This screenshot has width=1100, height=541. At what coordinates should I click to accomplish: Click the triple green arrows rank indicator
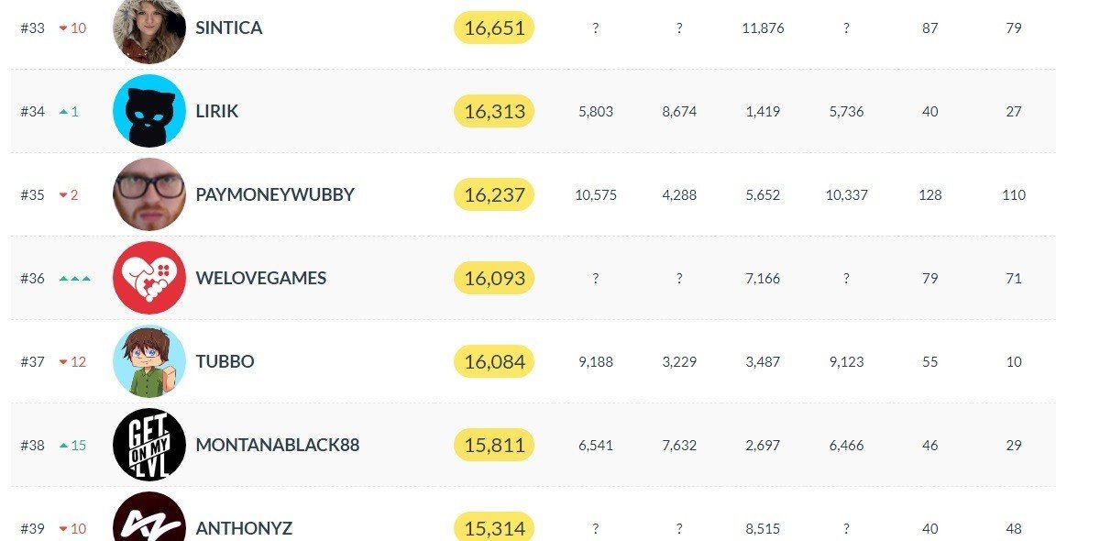(x=74, y=278)
